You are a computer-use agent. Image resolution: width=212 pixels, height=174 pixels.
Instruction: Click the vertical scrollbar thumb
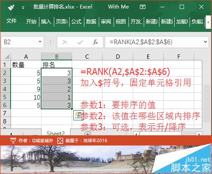point(206,103)
